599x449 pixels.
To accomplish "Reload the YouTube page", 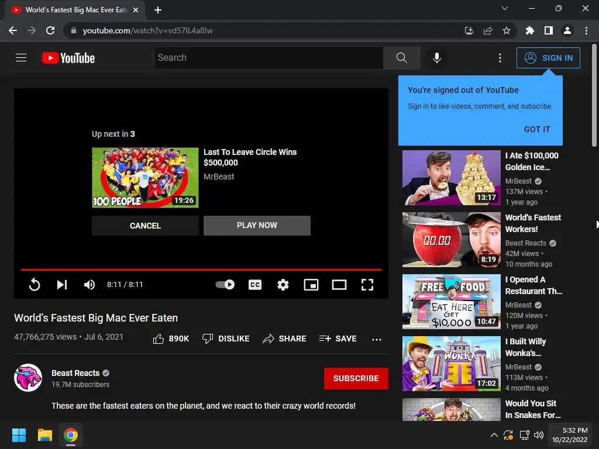I will (50, 30).
